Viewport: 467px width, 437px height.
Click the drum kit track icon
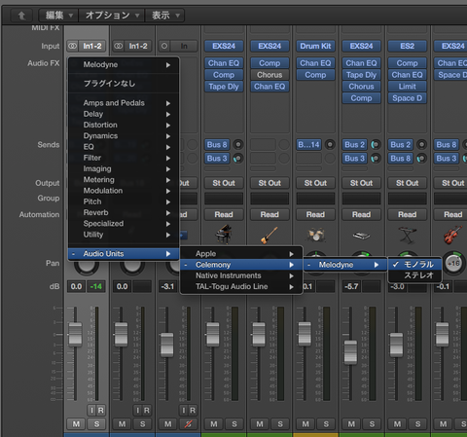(x=315, y=235)
